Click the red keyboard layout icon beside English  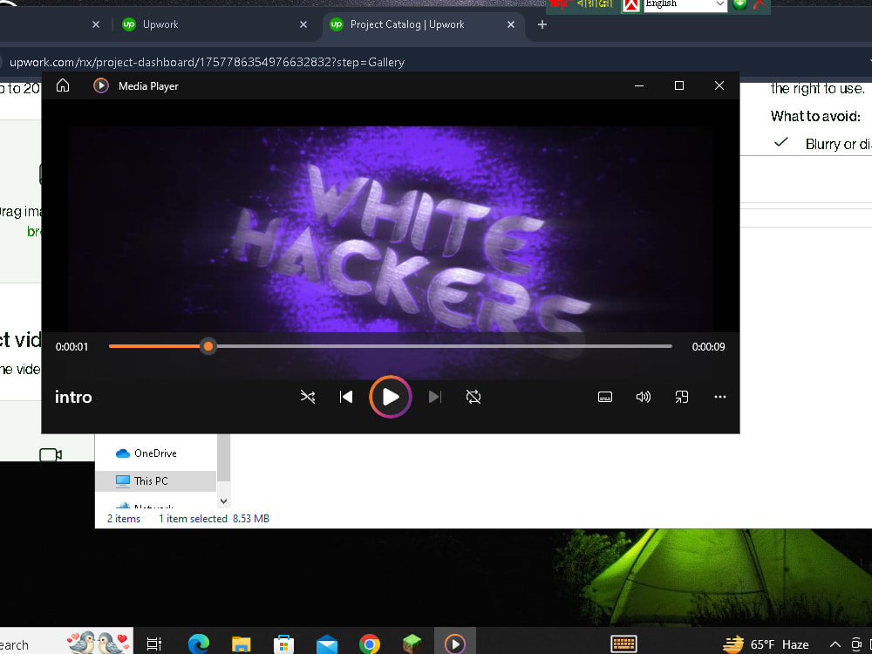tap(630, 5)
